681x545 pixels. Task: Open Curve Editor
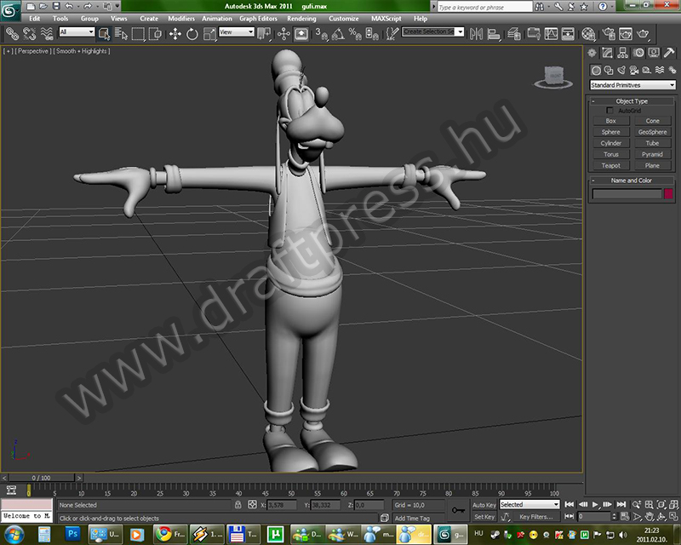coord(551,33)
